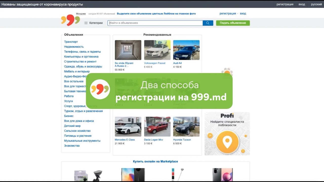This screenshot has width=324, height=182.
Task: Click the orange location pin on Profi banner
Action: click(227, 142)
